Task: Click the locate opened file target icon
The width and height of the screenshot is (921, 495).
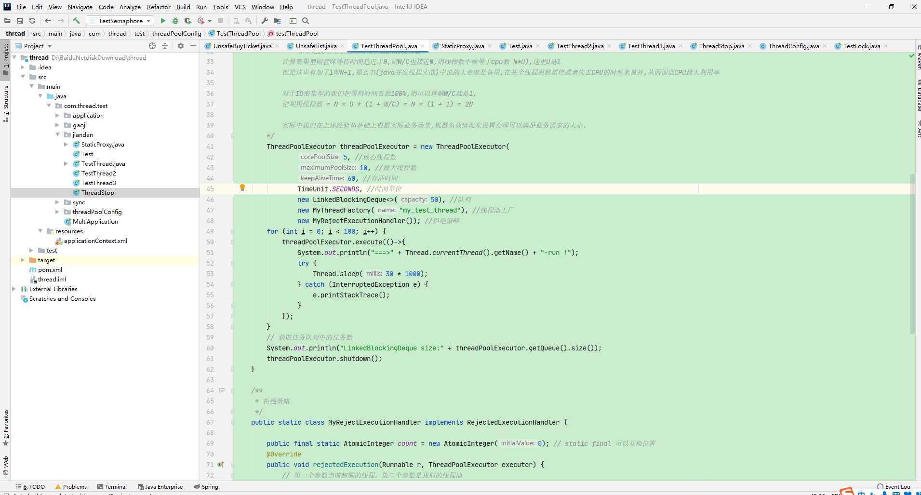Action: click(x=152, y=46)
